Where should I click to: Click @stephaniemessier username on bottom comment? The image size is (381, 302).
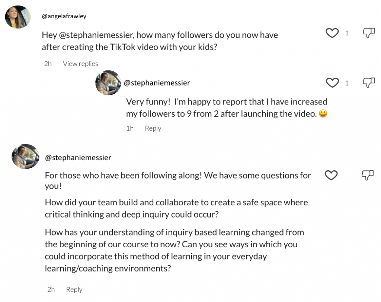(78, 158)
